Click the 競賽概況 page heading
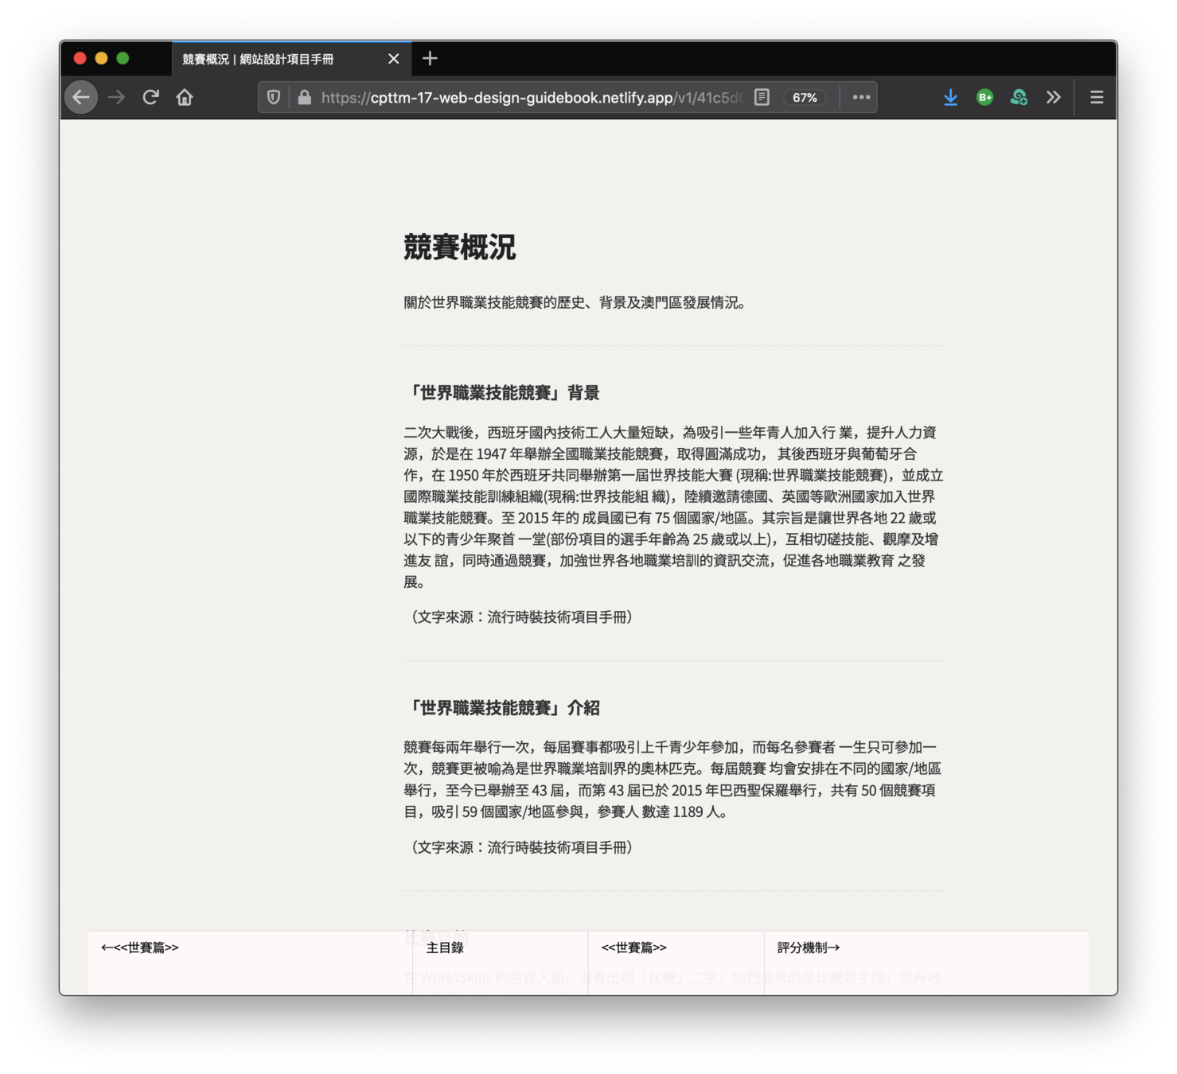The width and height of the screenshot is (1177, 1074). (460, 247)
